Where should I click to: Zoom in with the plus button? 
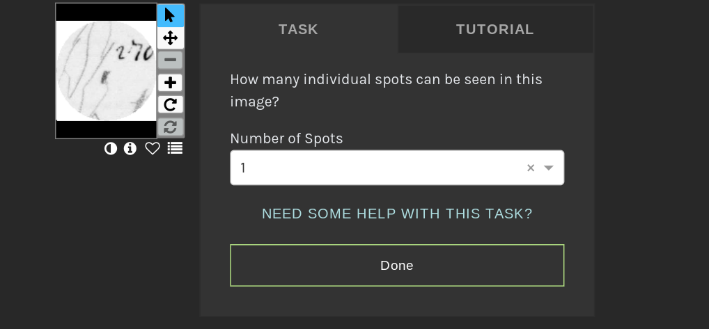click(x=170, y=83)
